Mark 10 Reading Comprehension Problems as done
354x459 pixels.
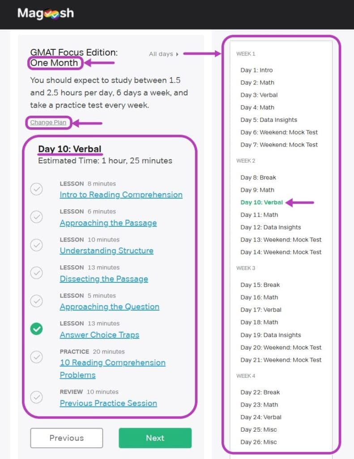37,357
